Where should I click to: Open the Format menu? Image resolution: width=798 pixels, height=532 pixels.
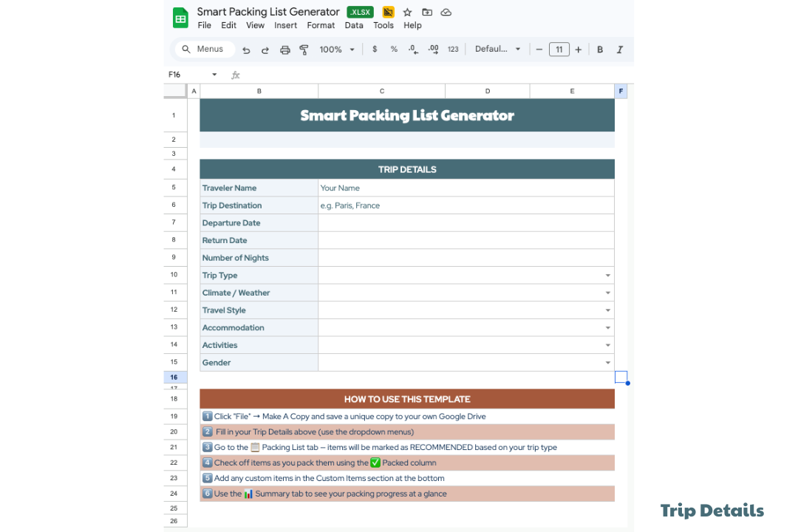pyautogui.click(x=321, y=25)
